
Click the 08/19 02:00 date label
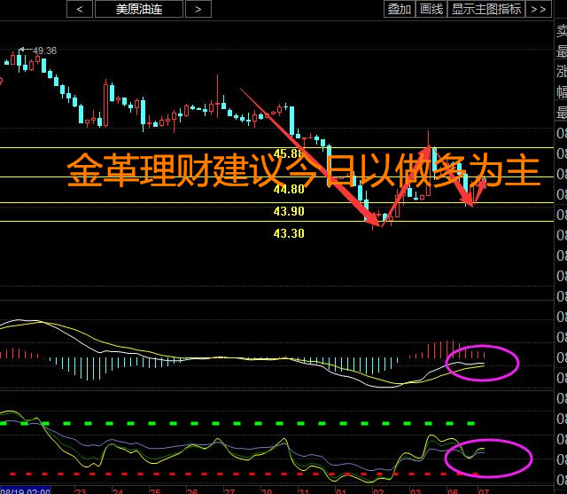26,490
